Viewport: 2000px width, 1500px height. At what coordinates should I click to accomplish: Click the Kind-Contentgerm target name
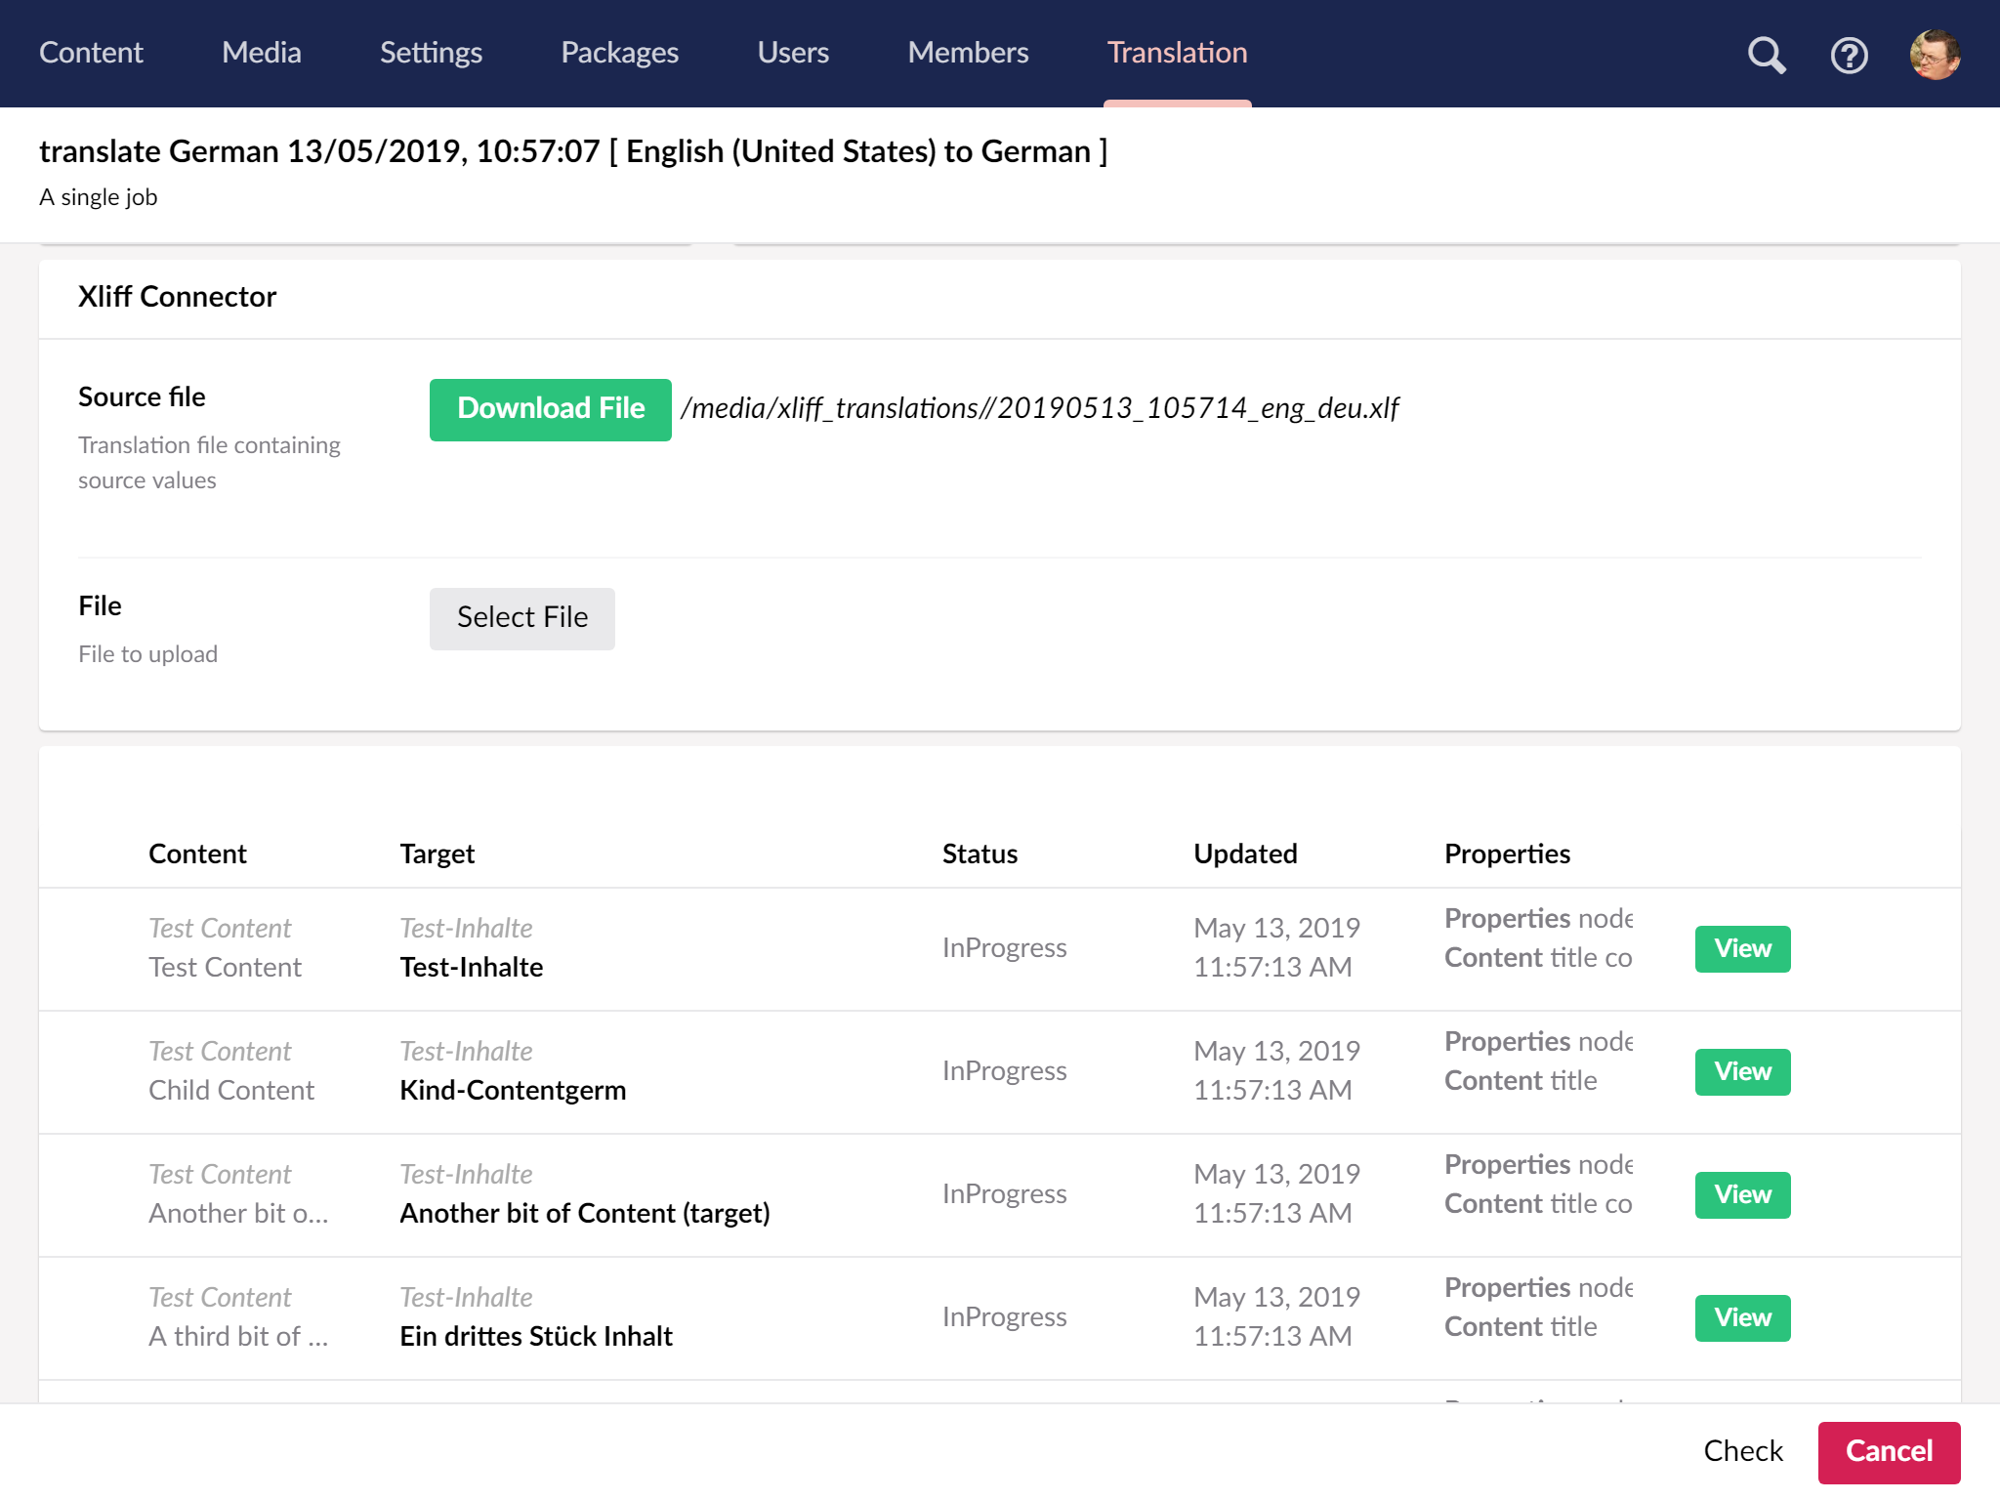click(513, 1090)
